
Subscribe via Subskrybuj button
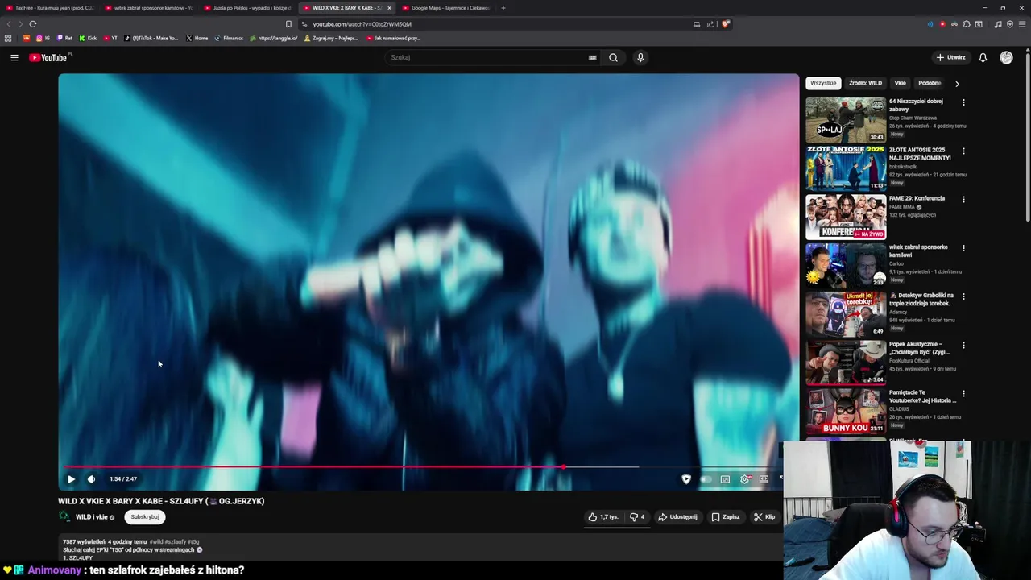coord(145,517)
